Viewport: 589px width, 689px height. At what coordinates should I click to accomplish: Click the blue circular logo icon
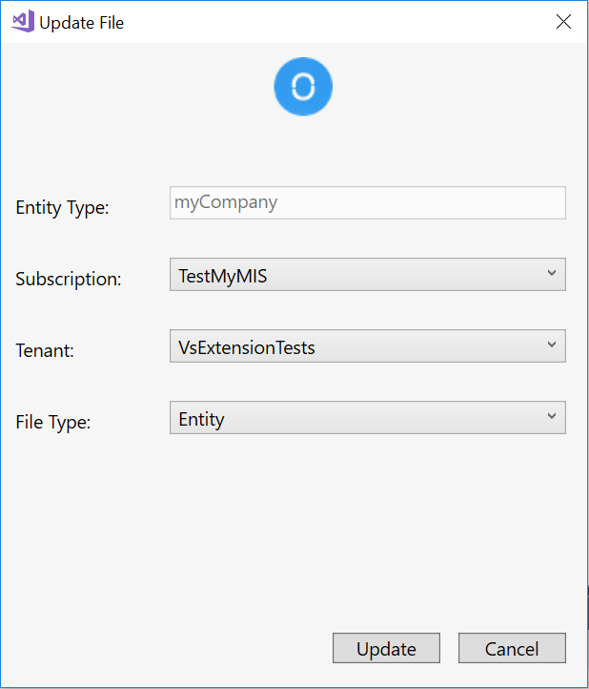(303, 87)
